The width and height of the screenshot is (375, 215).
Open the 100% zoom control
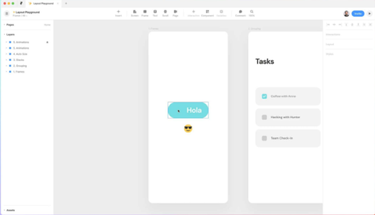click(252, 13)
